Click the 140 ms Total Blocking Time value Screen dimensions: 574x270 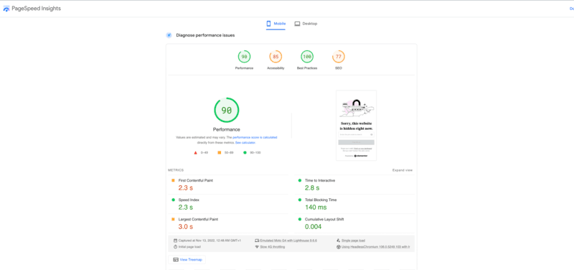pos(316,208)
